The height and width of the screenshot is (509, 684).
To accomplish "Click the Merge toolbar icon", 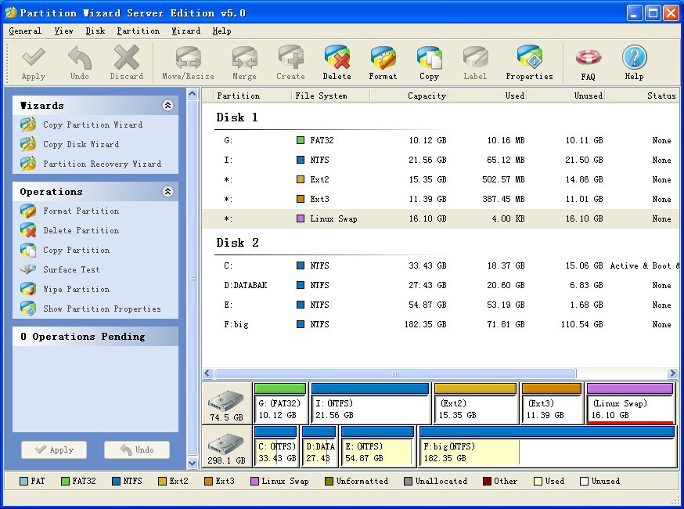I will pyautogui.click(x=244, y=63).
